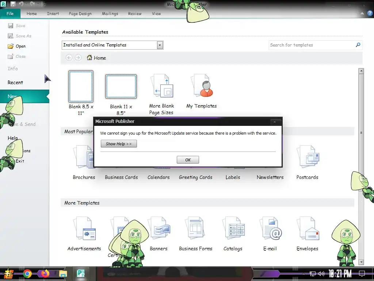Open Microsoft Publisher Help question mark icon
Viewport: 374px width, 281px height.
[x=370, y=13]
